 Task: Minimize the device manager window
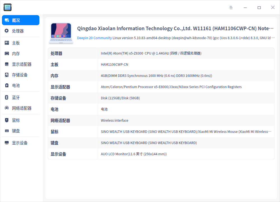[245, 8]
